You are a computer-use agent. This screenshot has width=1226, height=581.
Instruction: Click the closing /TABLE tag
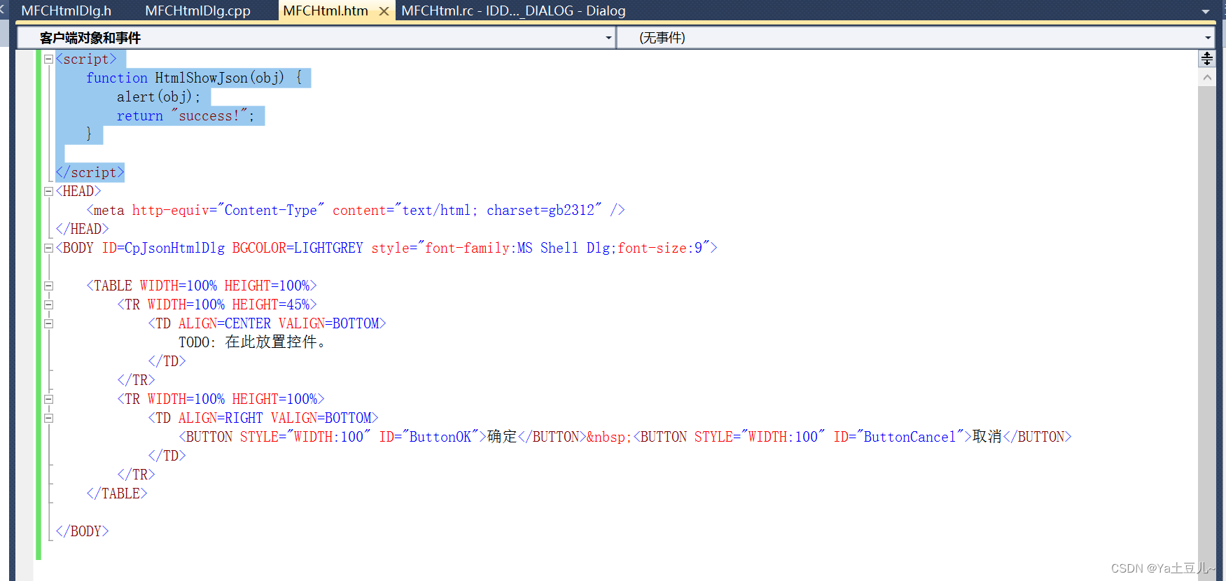[117, 493]
